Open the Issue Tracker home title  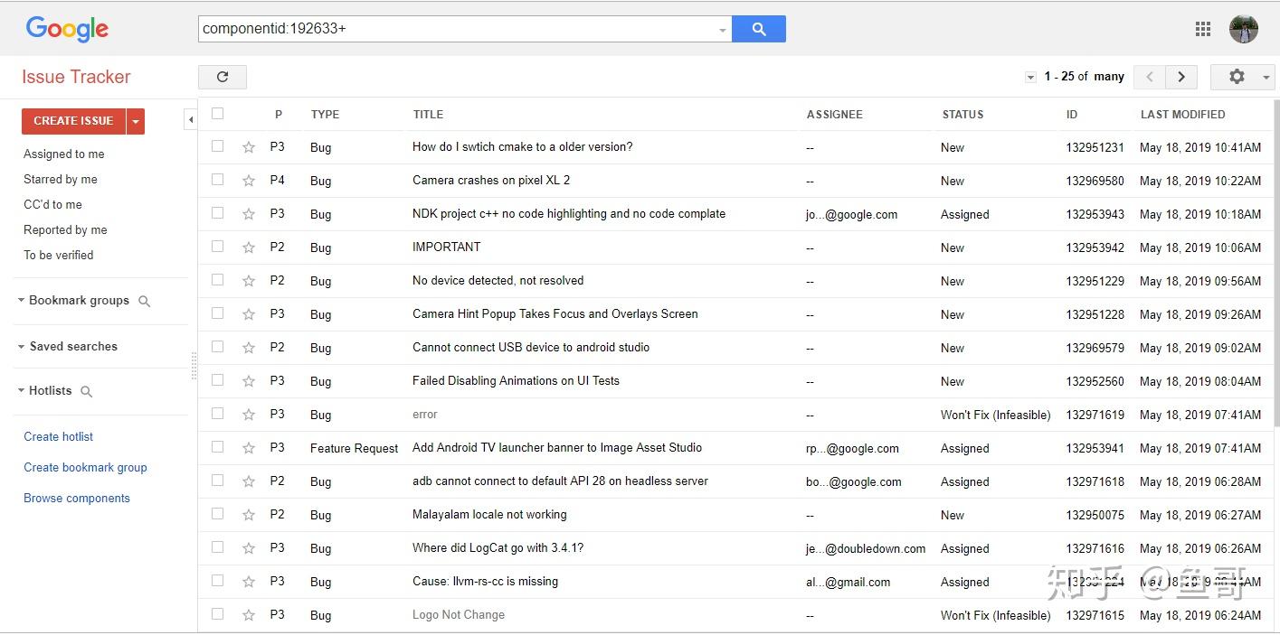[x=76, y=77]
